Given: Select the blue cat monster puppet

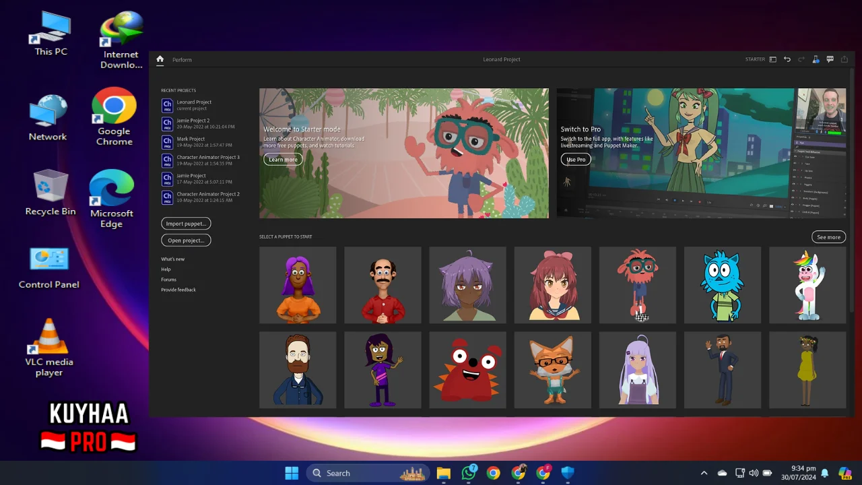Looking at the screenshot, I should pyautogui.click(x=723, y=285).
